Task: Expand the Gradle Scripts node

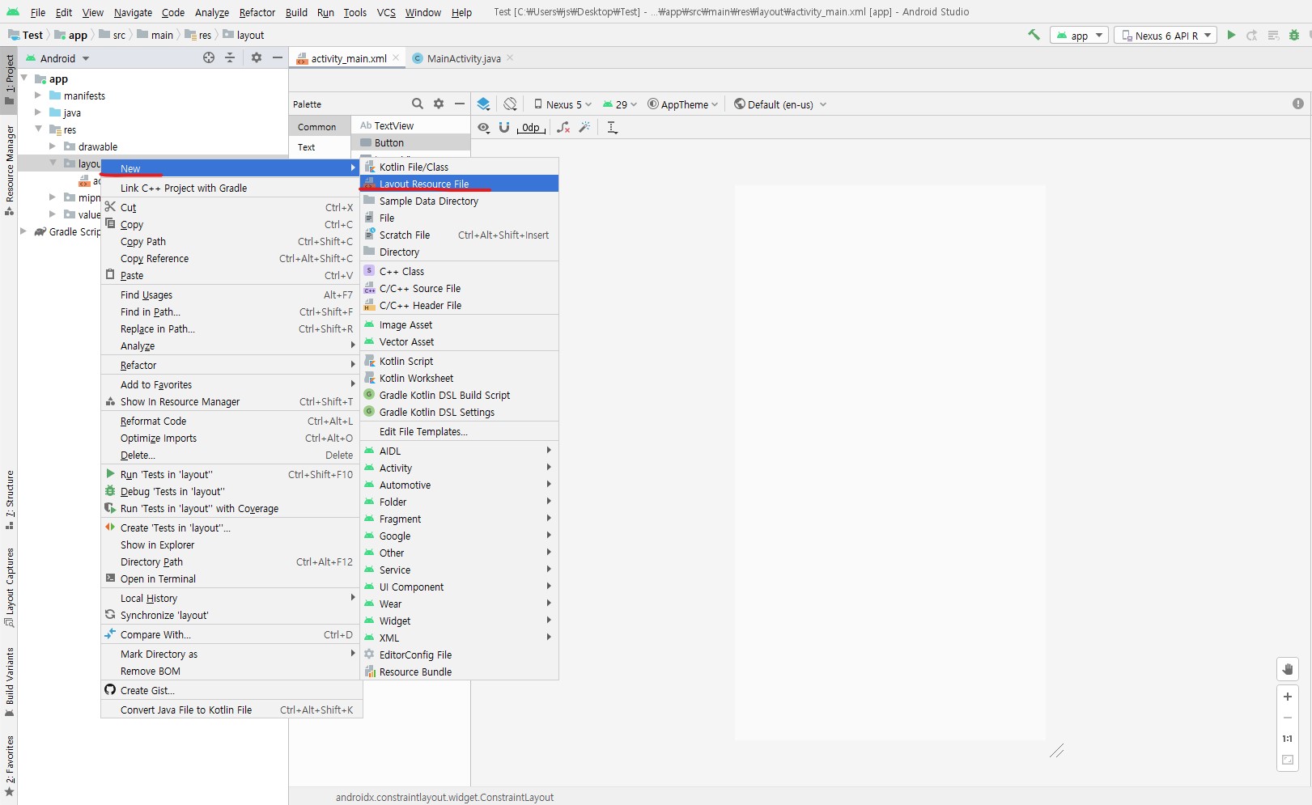Action: tap(23, 231)
